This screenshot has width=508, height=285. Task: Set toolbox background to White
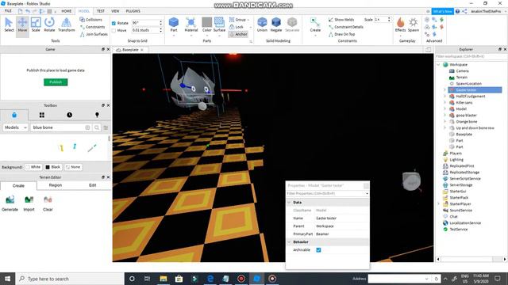coord(33,167)
